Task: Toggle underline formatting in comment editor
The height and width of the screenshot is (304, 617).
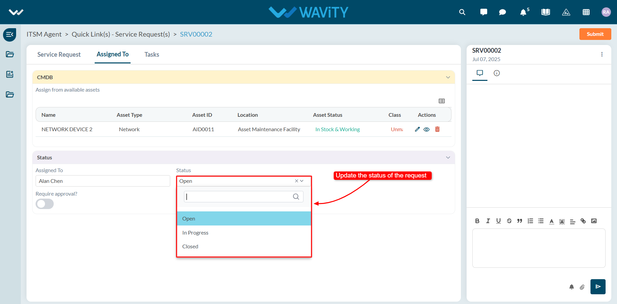Action: pyautogui.click(x=499, y=221)
